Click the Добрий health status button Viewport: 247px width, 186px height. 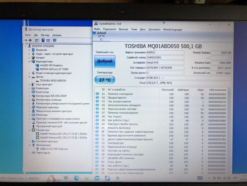(105, 61)
